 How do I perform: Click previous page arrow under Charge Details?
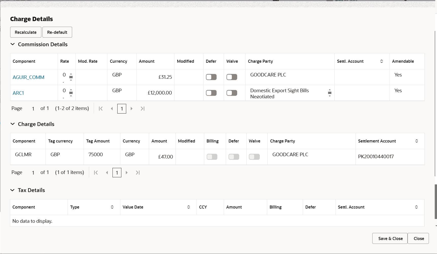click(x=107, y=172)
